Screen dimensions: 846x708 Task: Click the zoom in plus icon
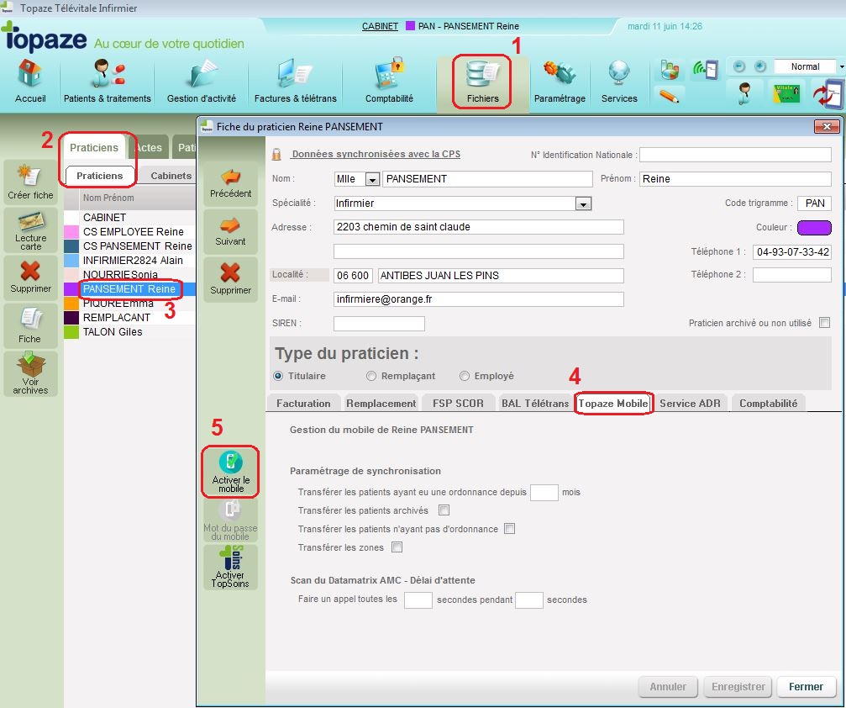[x=759, y=66]
